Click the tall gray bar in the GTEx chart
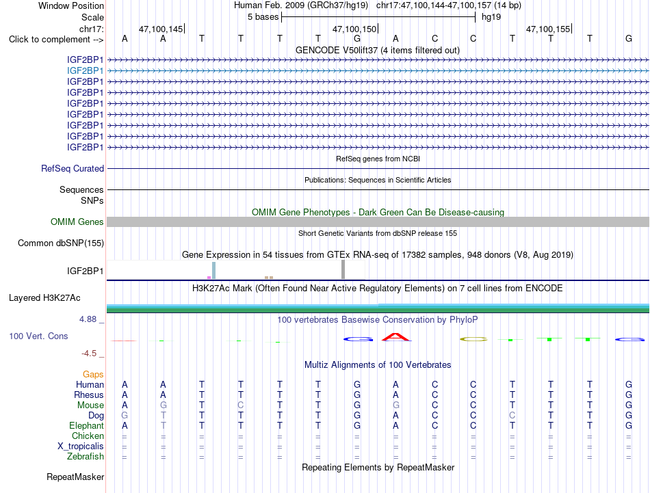 click(x=343, y=269)
